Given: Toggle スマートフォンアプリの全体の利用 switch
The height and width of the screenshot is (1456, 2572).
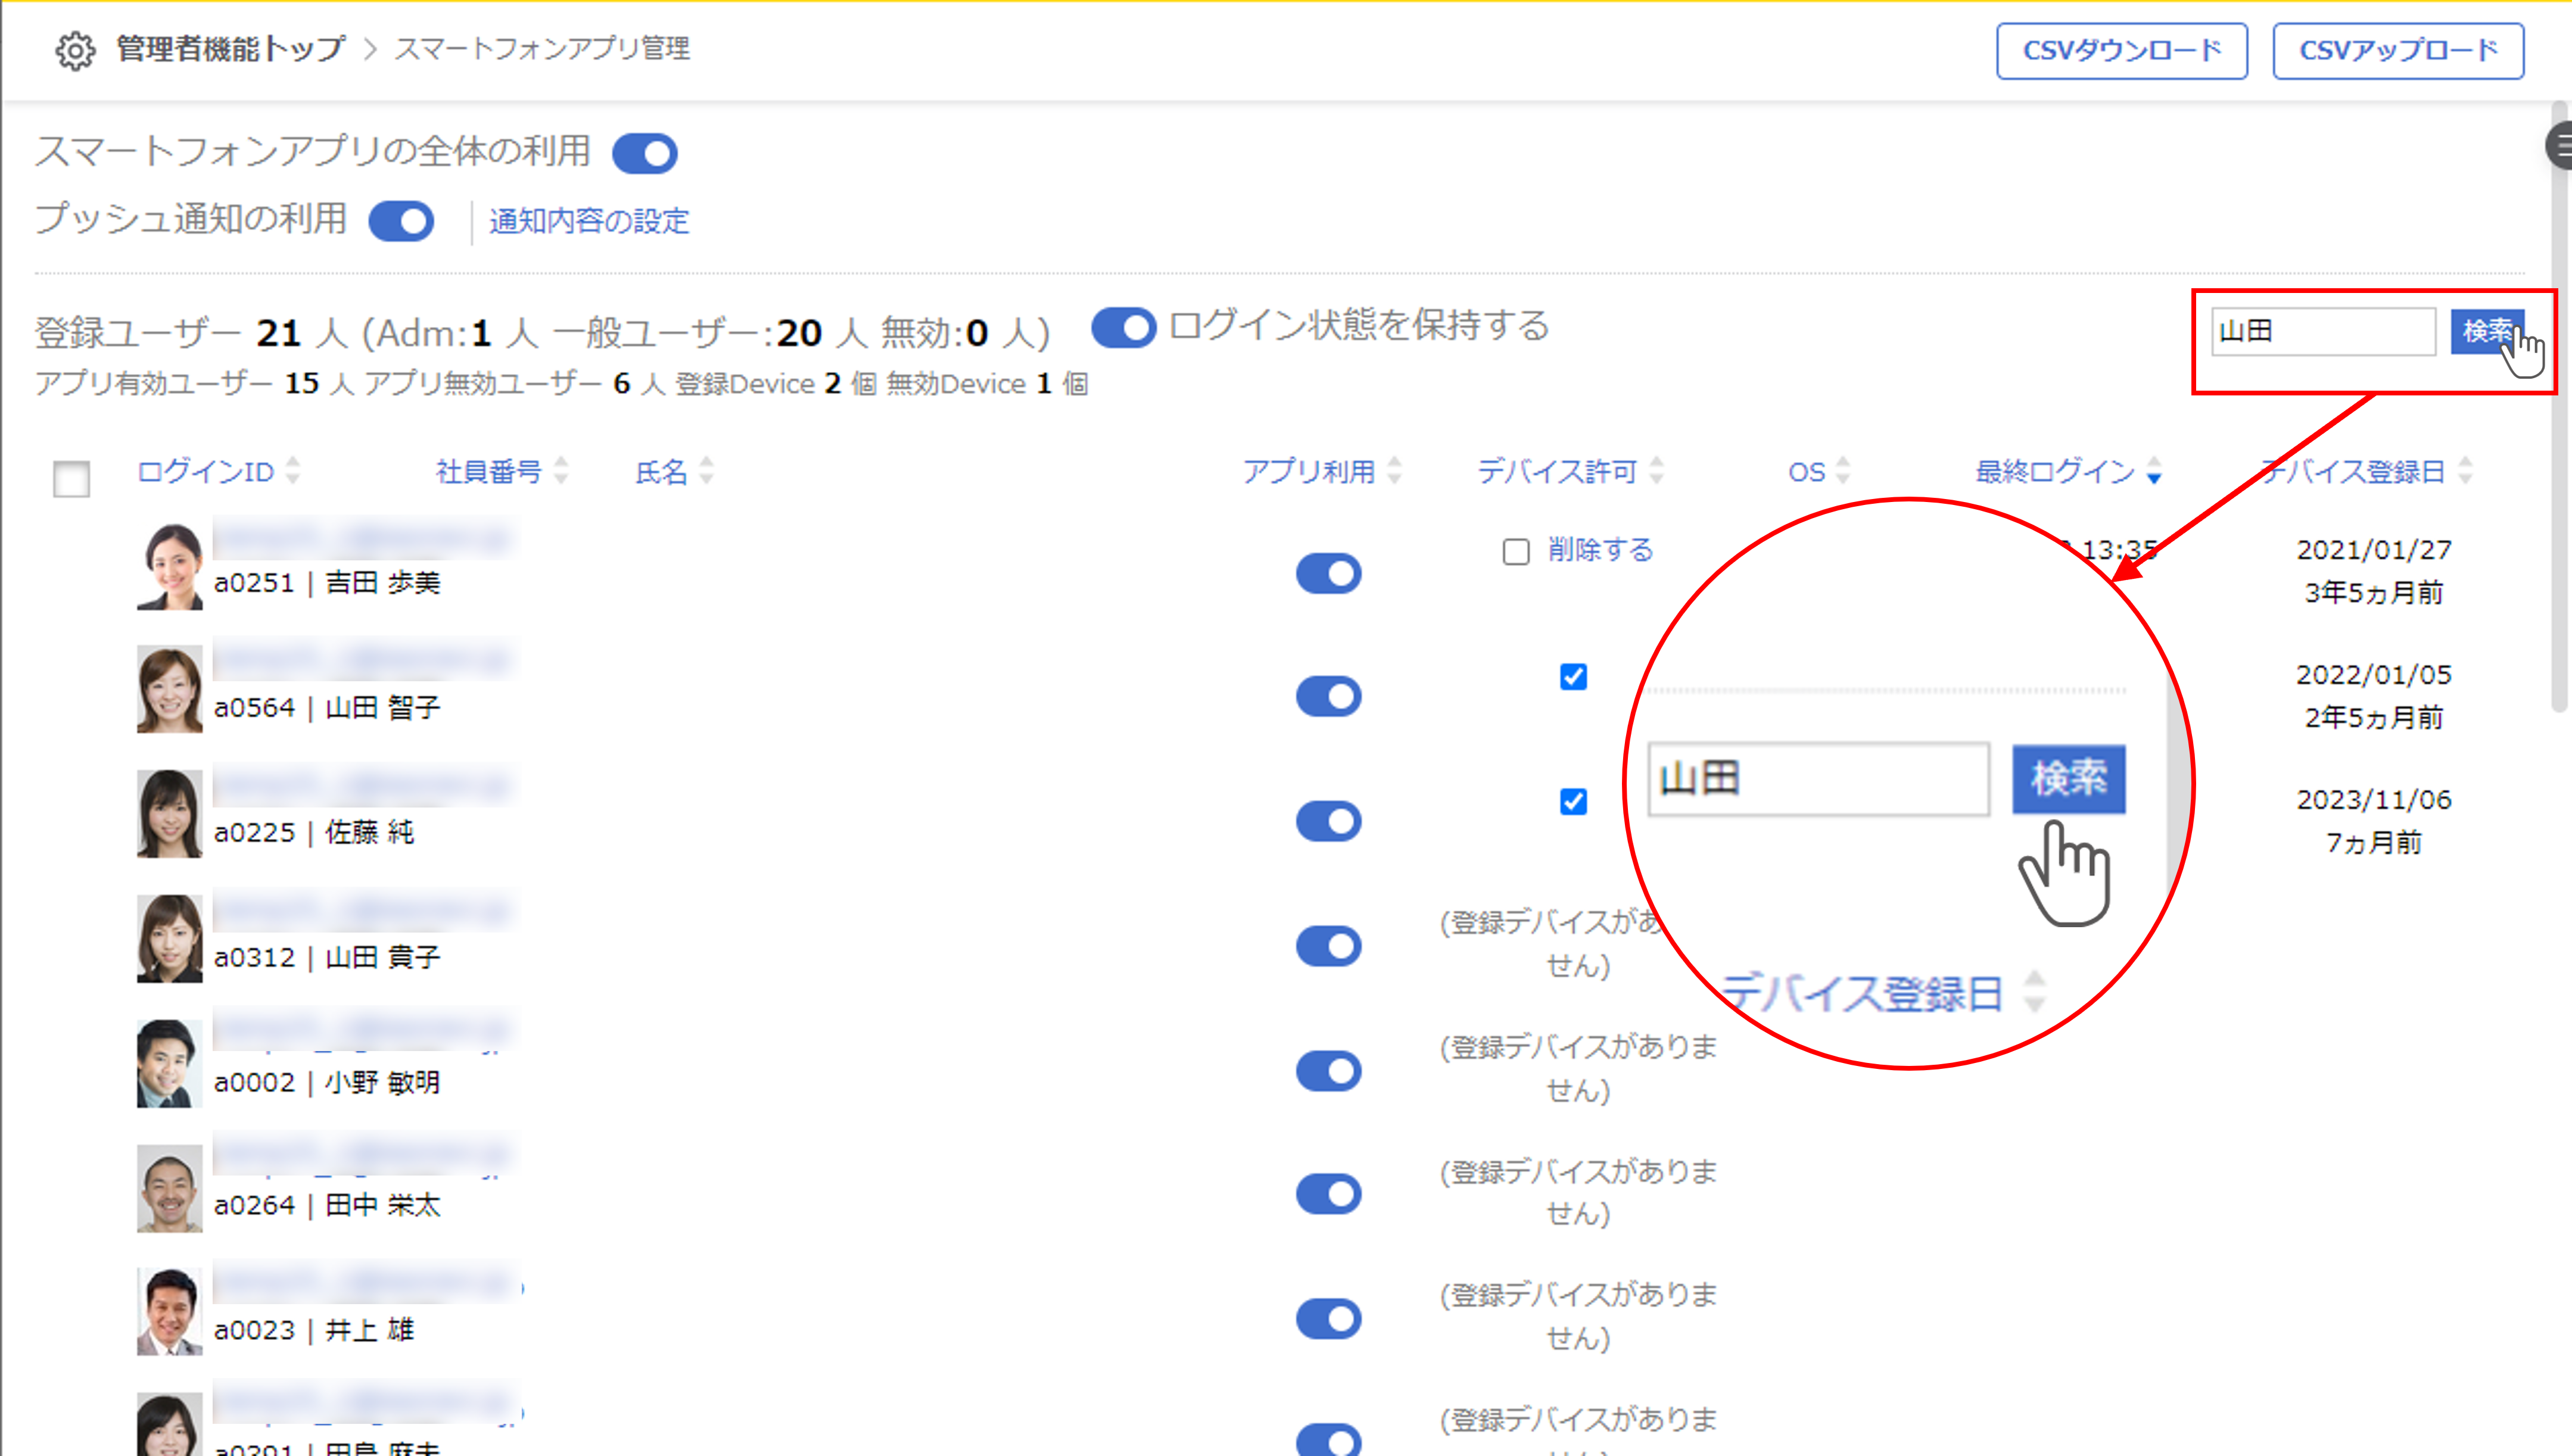Looking at the screenshot, I should (645, 154).
